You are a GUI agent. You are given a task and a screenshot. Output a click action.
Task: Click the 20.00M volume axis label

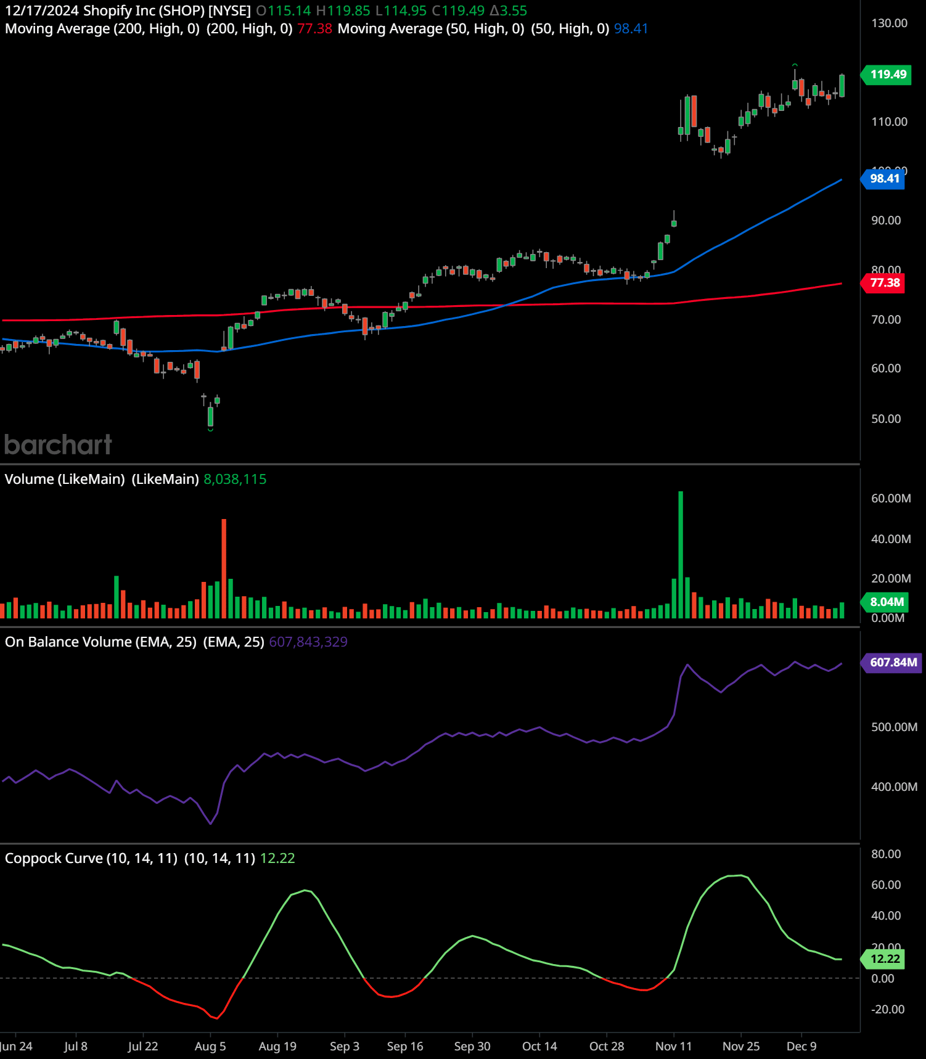point(891,579)
